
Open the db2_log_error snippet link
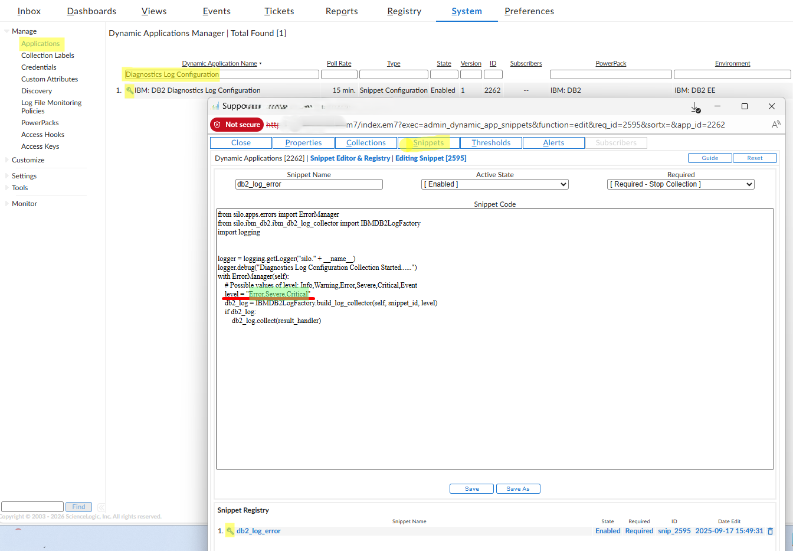258,531
